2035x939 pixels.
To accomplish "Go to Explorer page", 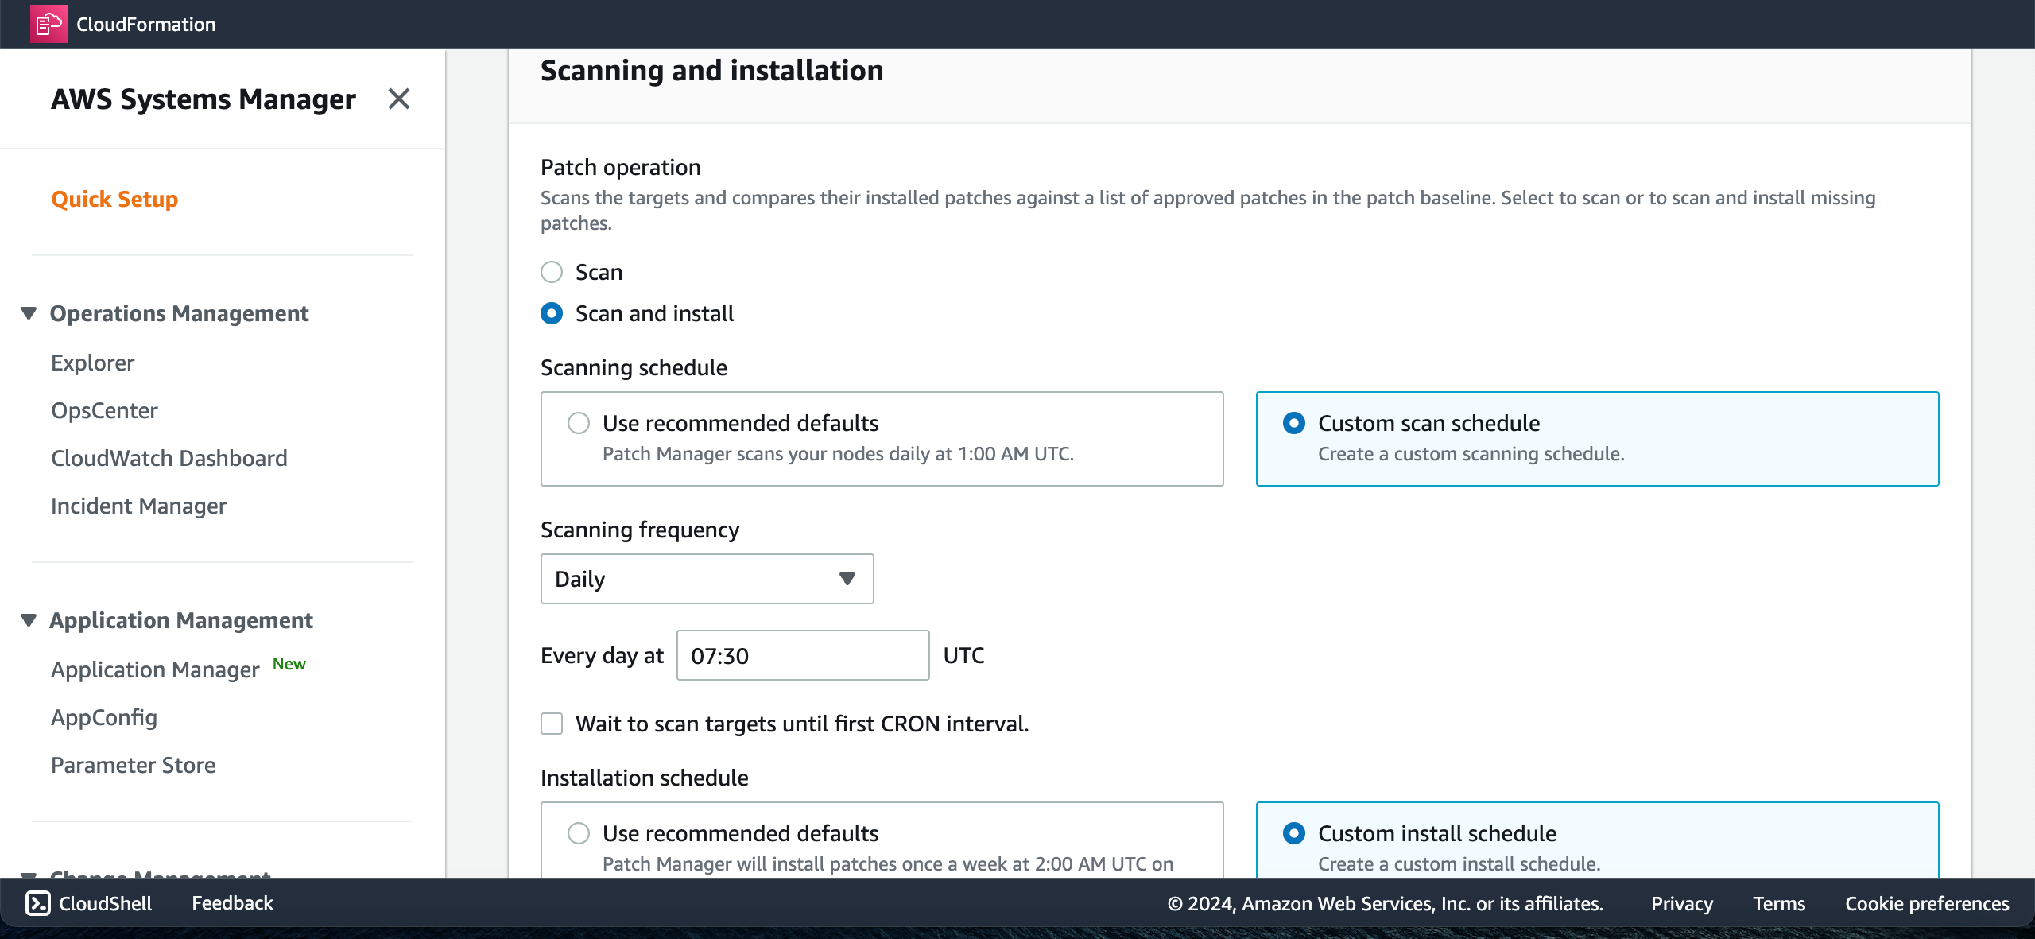I will coord(92,363).
